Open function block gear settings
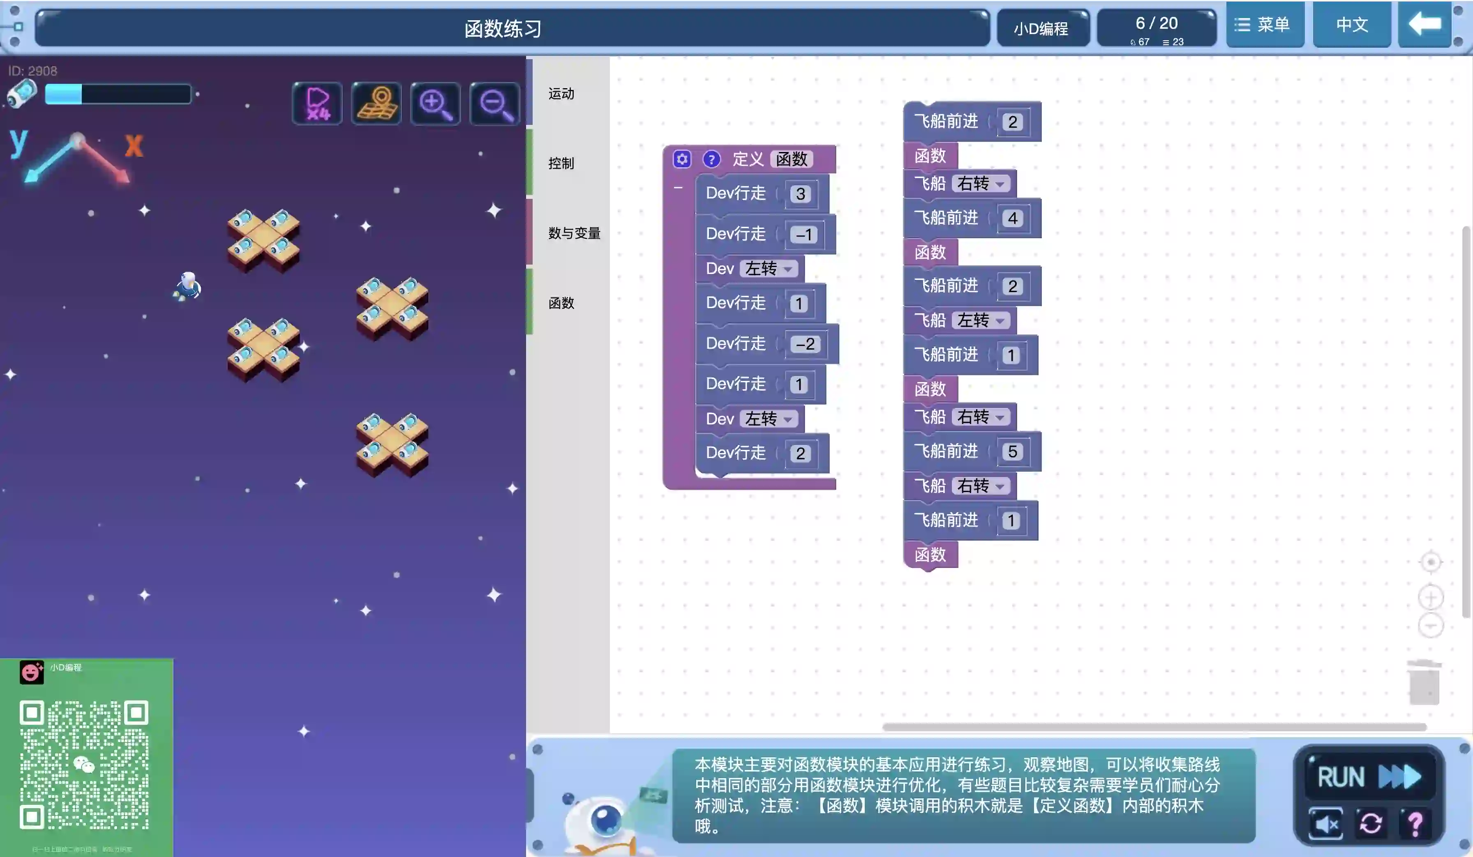Viewport: 1473px width, 857px height. pyautogui.click(x=681, y=159)
